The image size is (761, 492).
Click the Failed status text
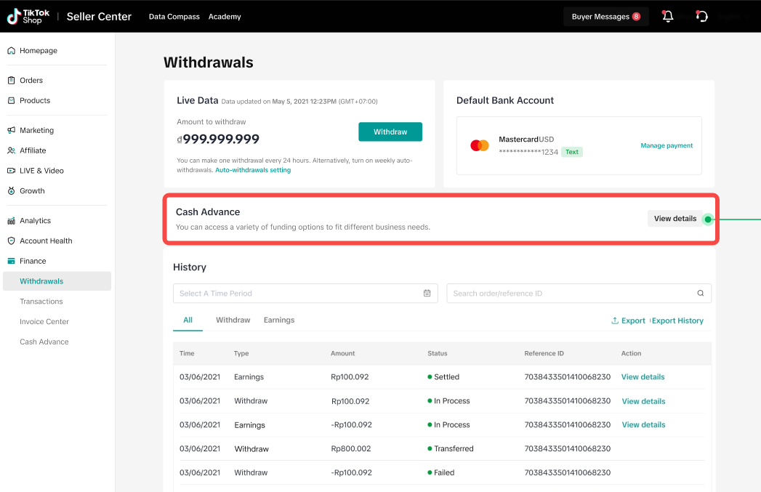(x=444, y=472)
